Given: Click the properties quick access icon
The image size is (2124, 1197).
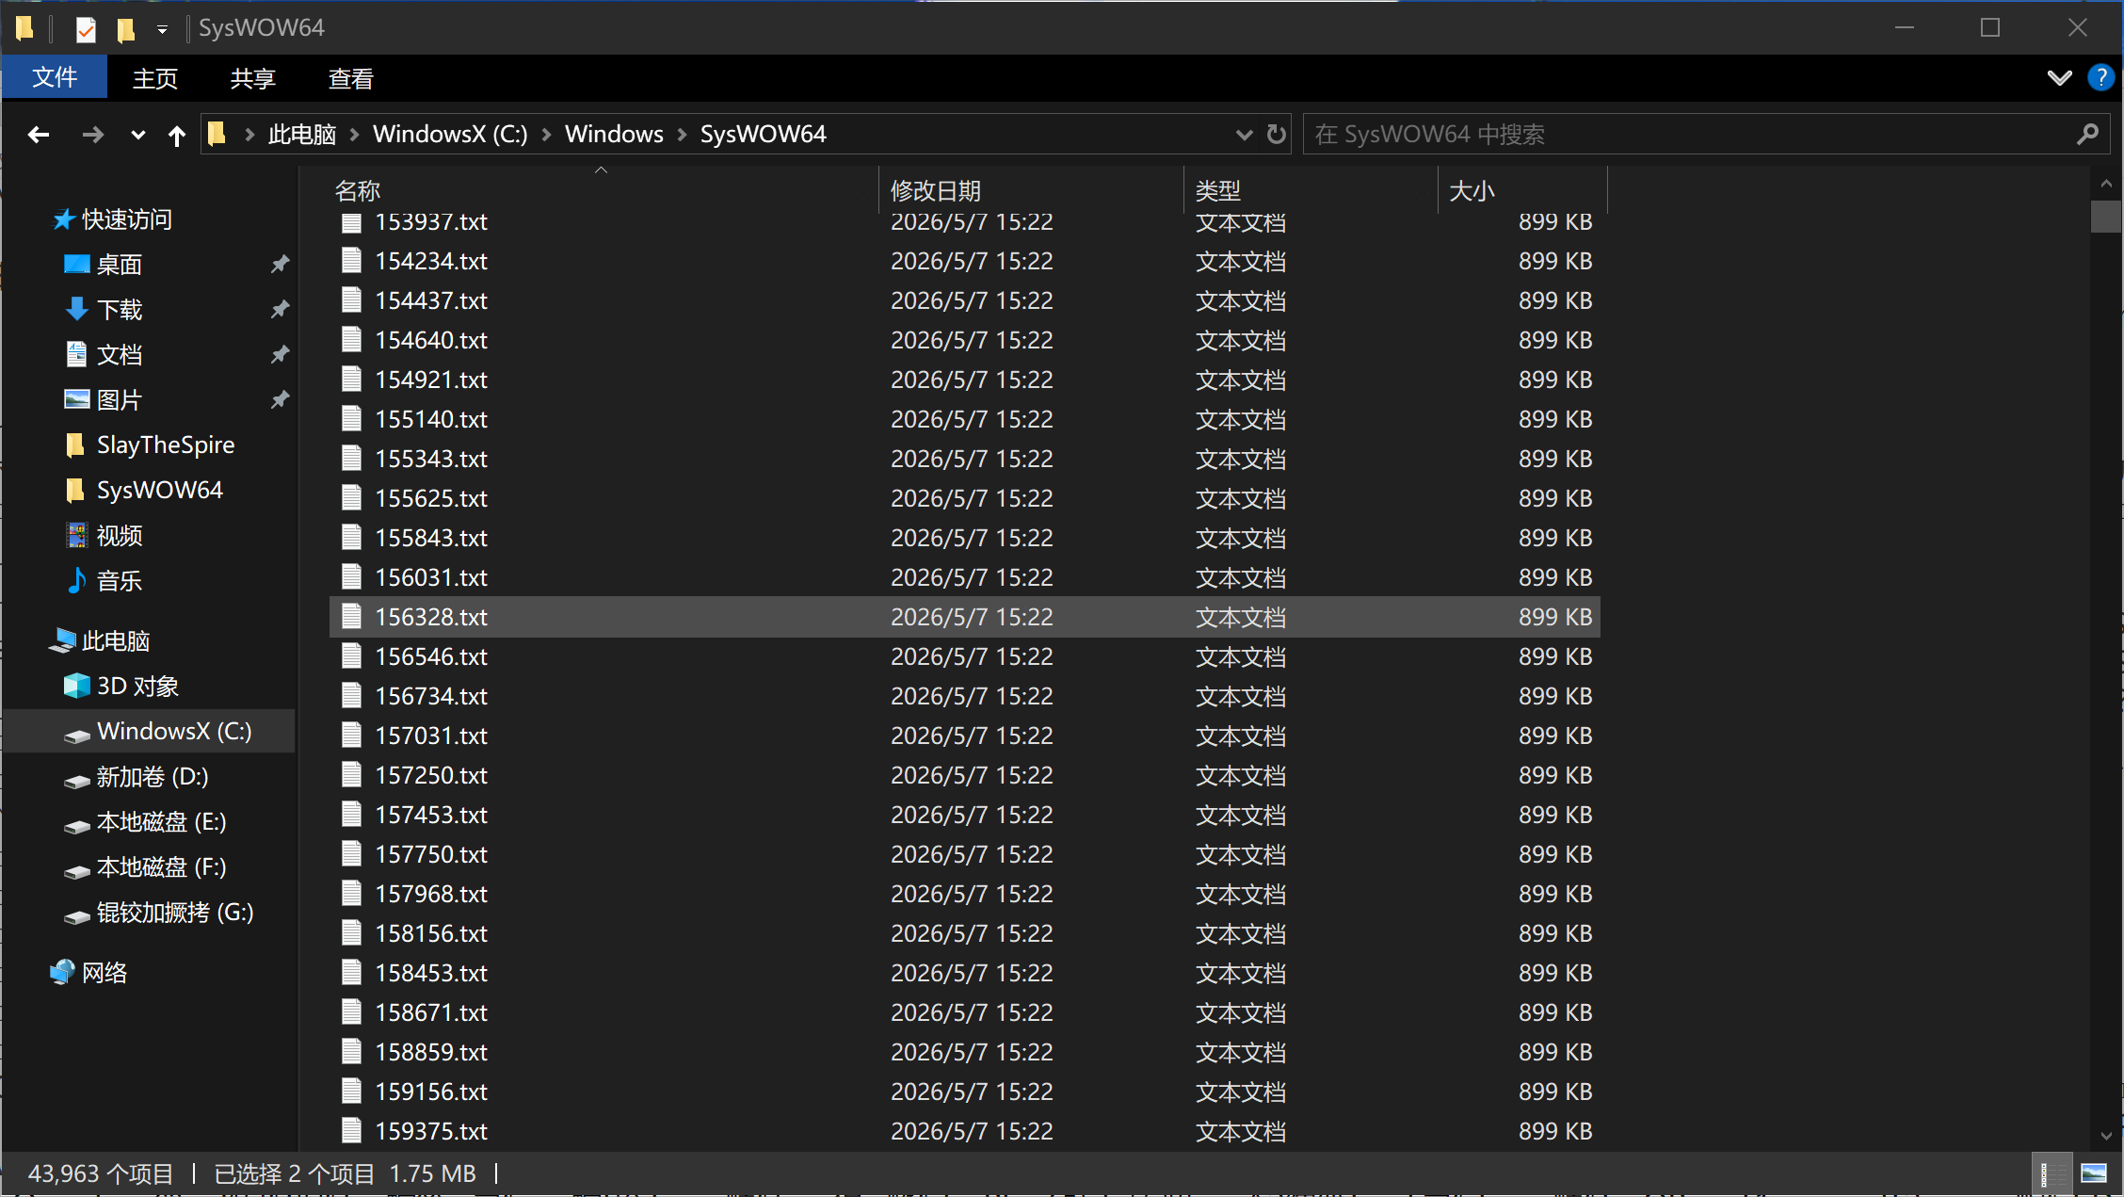Looking at the screenshot, I should click(86, 29).
